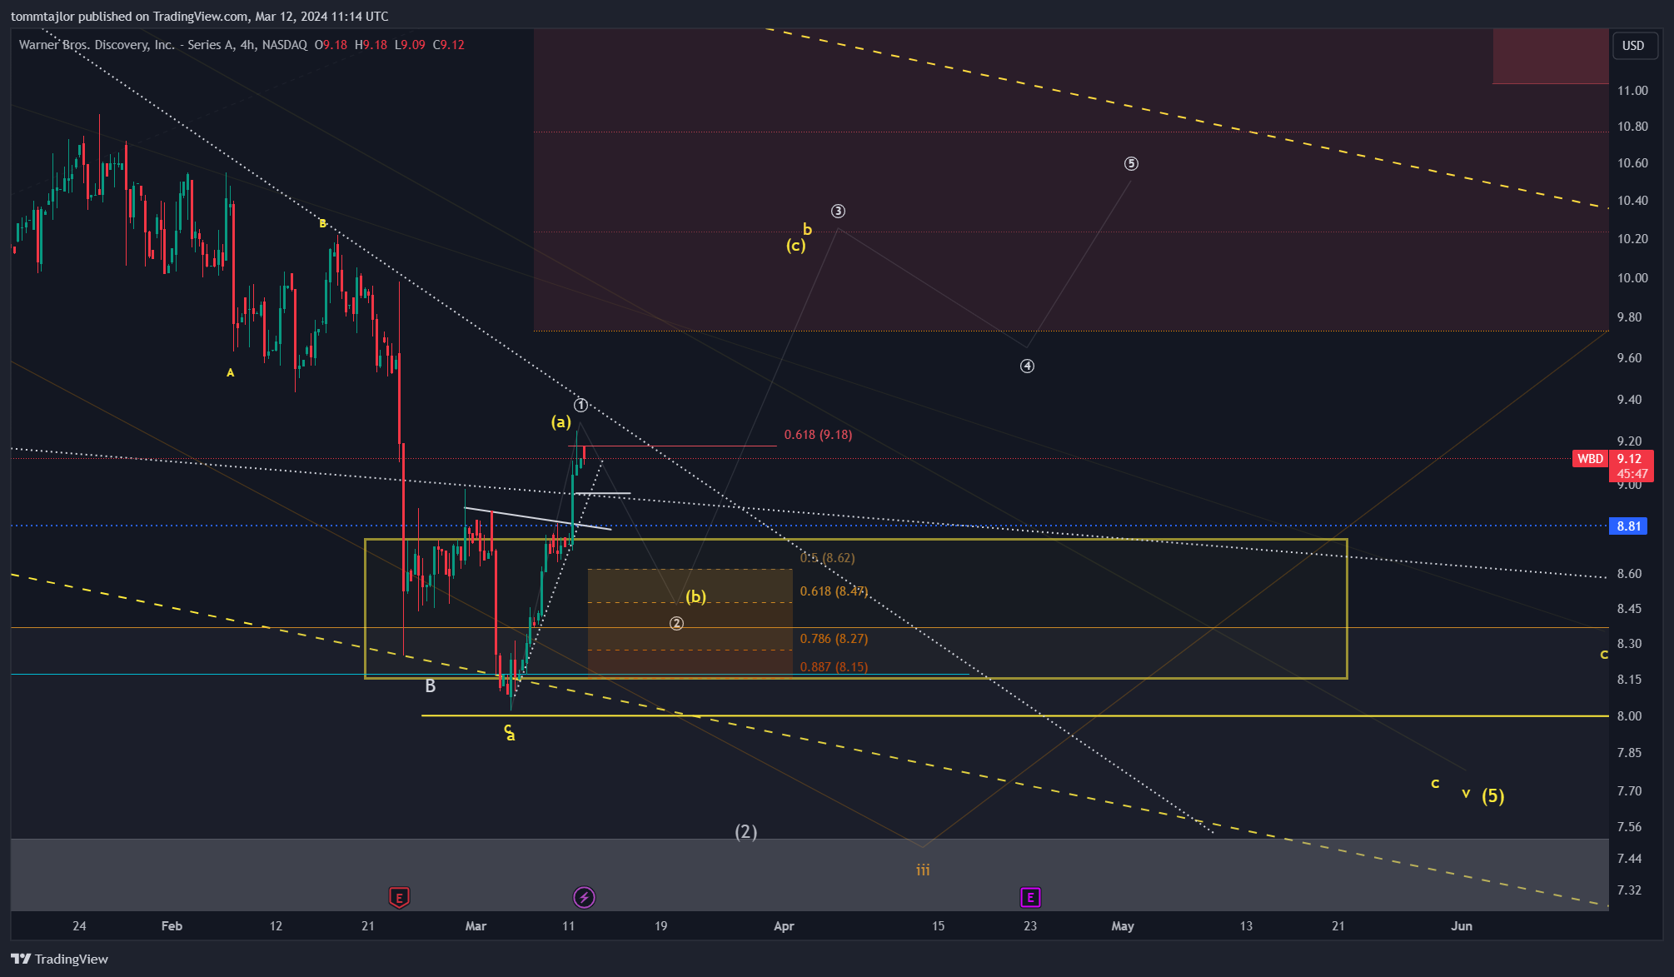1674x977 pixels.
Task: Open the USD currency selector
Action: click(1633, 46)
